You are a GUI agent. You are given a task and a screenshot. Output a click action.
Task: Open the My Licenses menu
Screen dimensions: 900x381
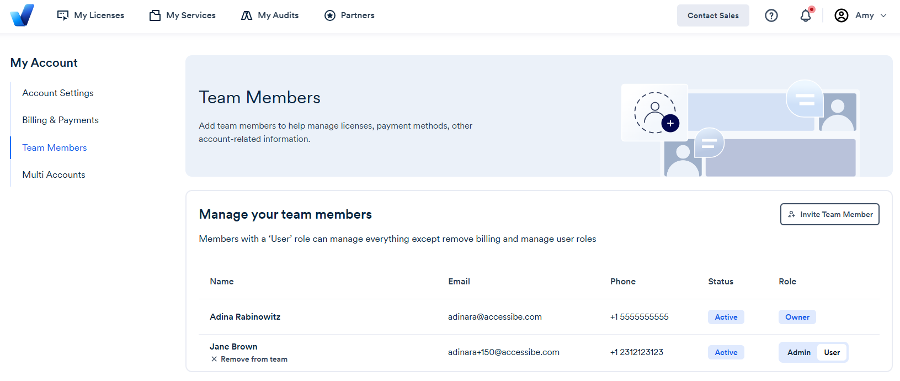pyautogui.click(x=90, y=15)
